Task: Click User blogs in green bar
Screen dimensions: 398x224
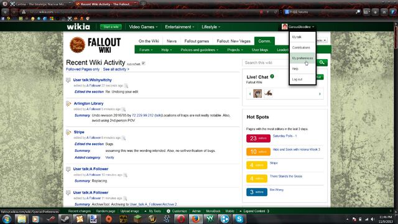Action: [260, 50]
